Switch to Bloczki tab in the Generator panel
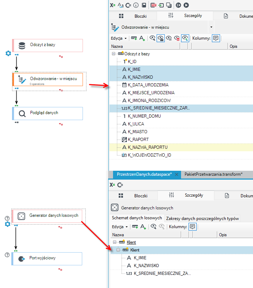253x288 pixels. tap(133, 196)
